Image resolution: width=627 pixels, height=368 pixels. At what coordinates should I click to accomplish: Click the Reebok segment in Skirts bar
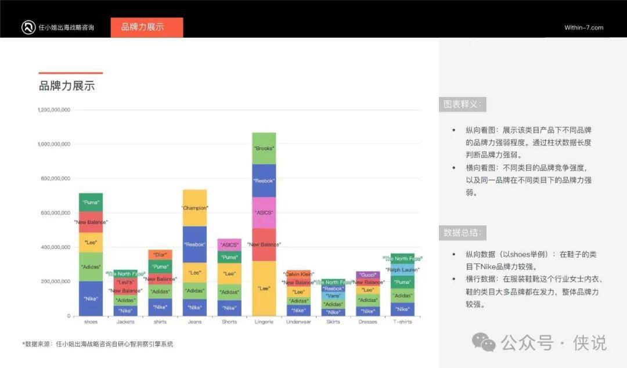click(x=333, y=289)
